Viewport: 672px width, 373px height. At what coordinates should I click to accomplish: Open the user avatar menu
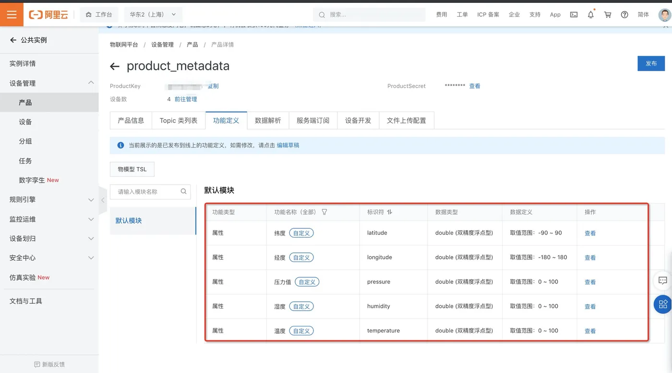[x=664, y=15]
